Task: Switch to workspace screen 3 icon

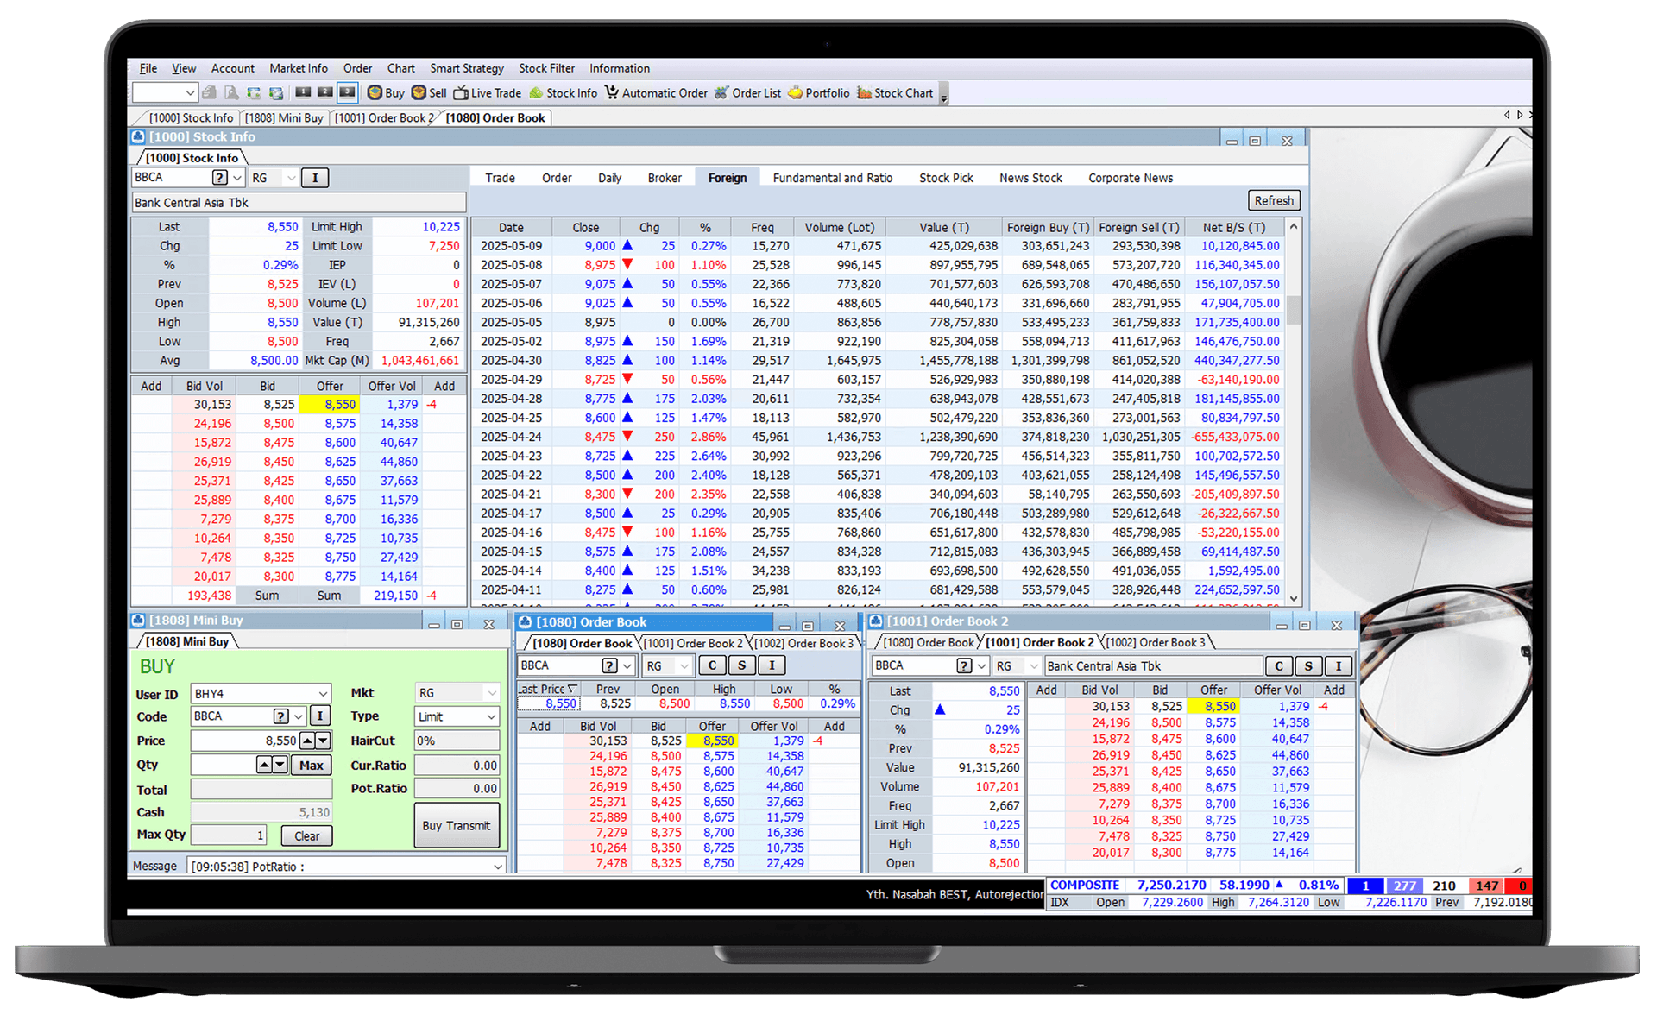Action: click(347, 92)
